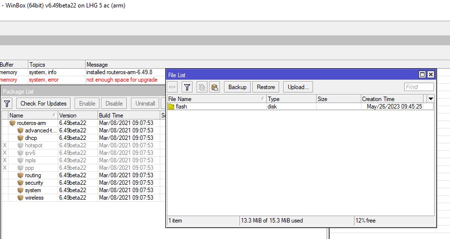Click the copy icon in File List
450x239 pixels.
click(202, 87)
